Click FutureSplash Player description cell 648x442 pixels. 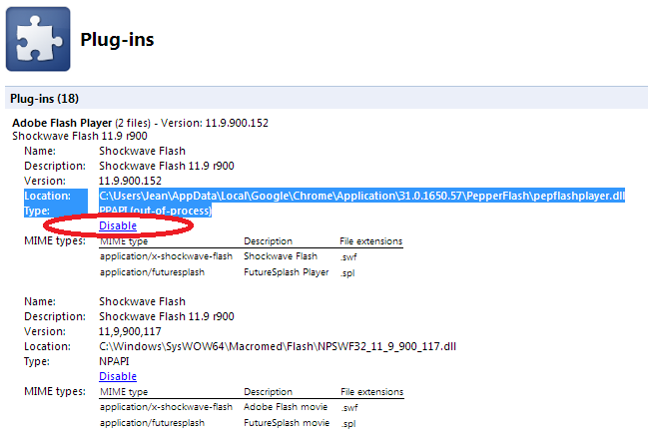[x=287, y=272]
